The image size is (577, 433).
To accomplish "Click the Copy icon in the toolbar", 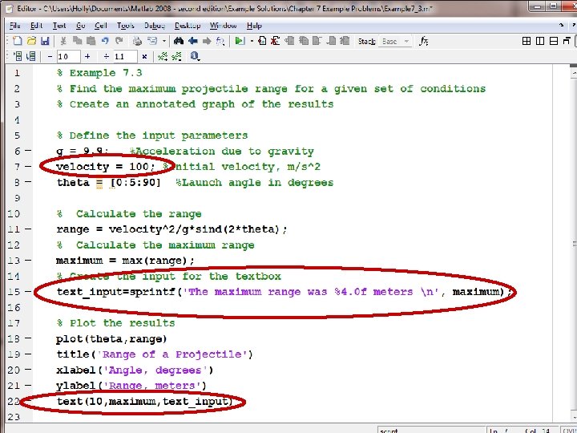I will pos(77,41).
